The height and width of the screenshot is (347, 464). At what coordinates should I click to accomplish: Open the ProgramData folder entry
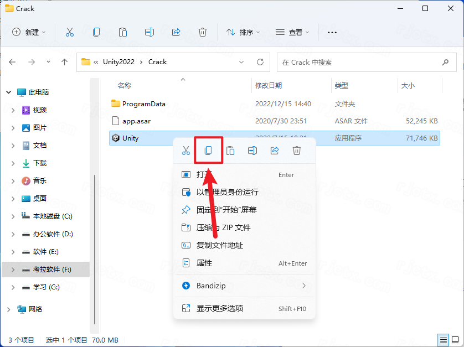pyautogui.click(x=143, y=103)
